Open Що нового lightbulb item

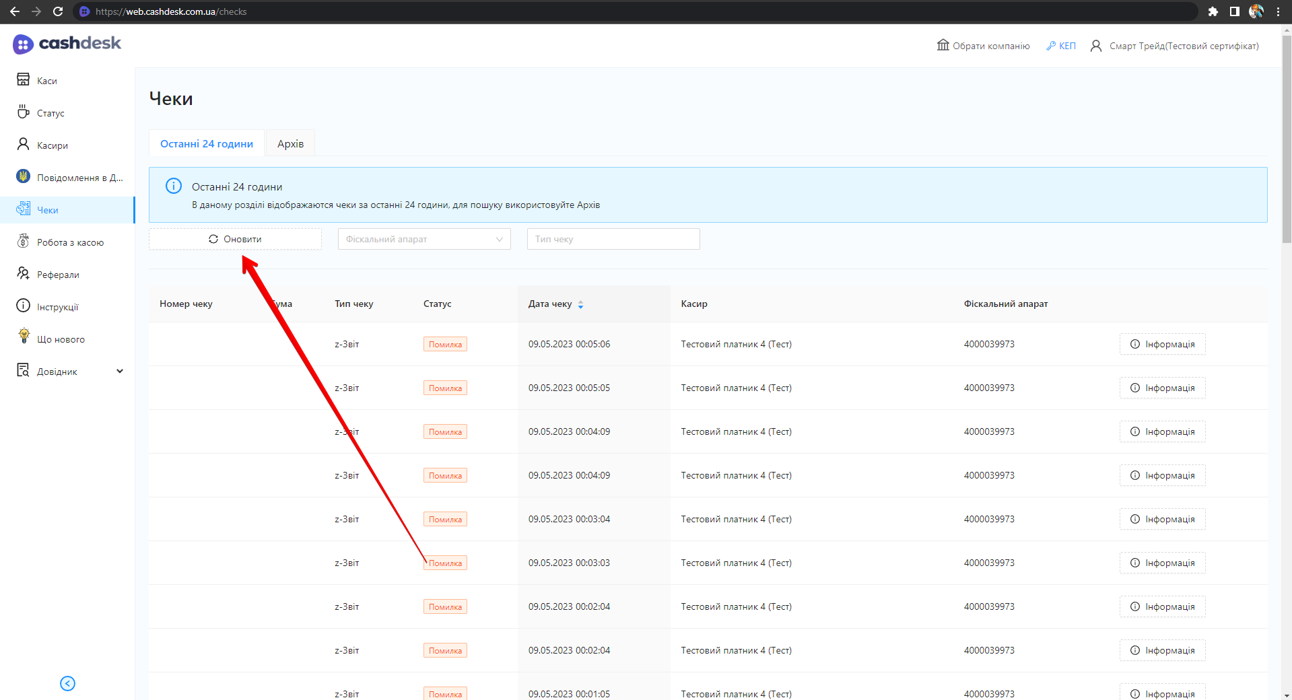click(x=61, y=339)
